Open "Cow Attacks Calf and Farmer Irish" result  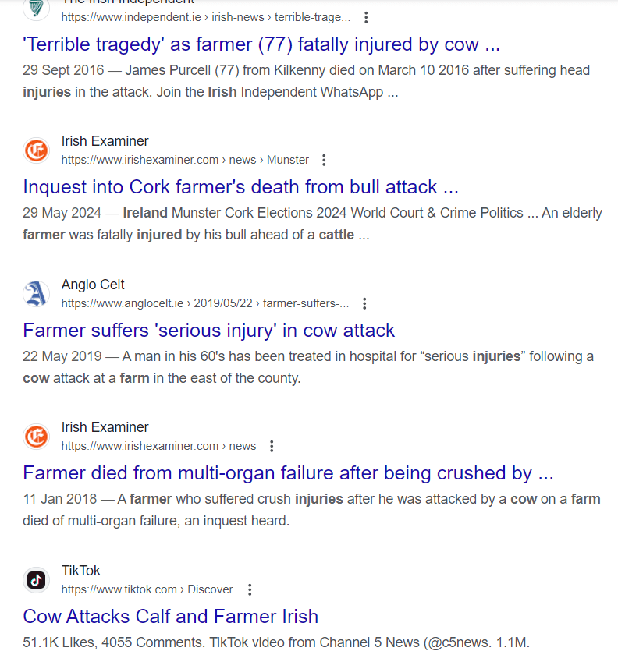click(170, 616)
